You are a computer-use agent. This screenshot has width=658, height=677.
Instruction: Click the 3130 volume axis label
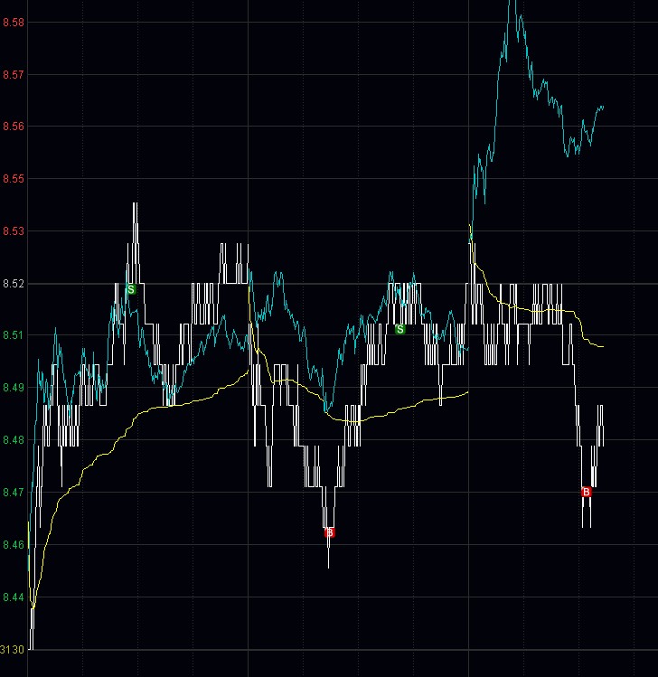click(12, 650)
